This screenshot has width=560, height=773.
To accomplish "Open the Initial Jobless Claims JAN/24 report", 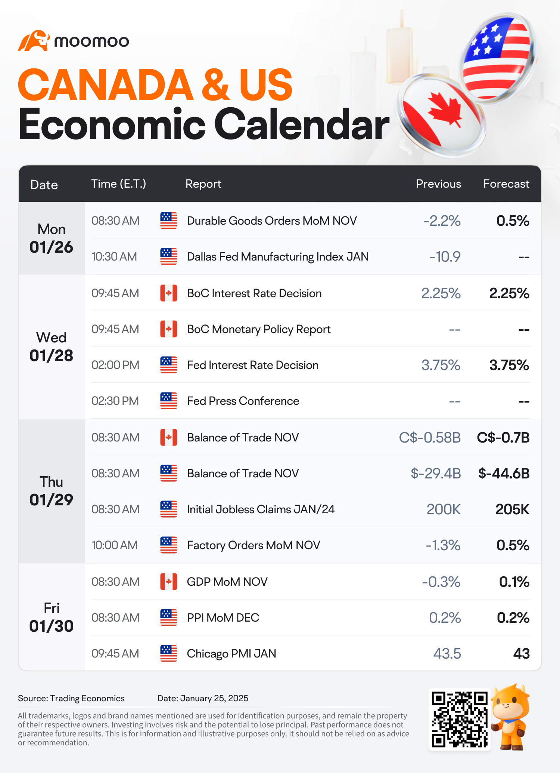I will [261, 509].
